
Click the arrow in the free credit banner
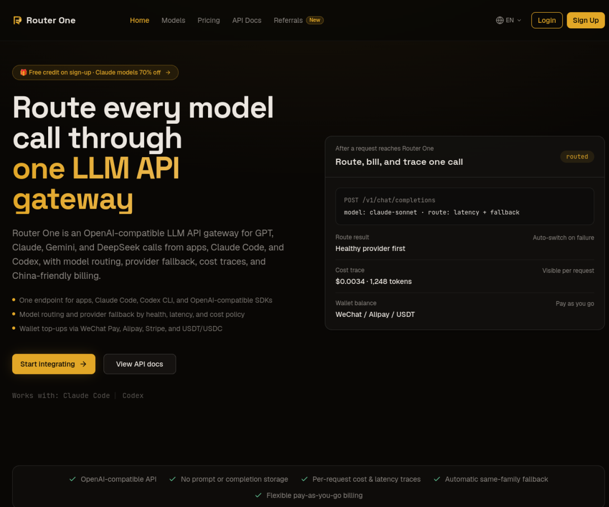pyautogui.click(x=168, y=72)
